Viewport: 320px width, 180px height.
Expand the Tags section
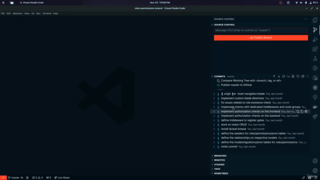coord(217,169)
